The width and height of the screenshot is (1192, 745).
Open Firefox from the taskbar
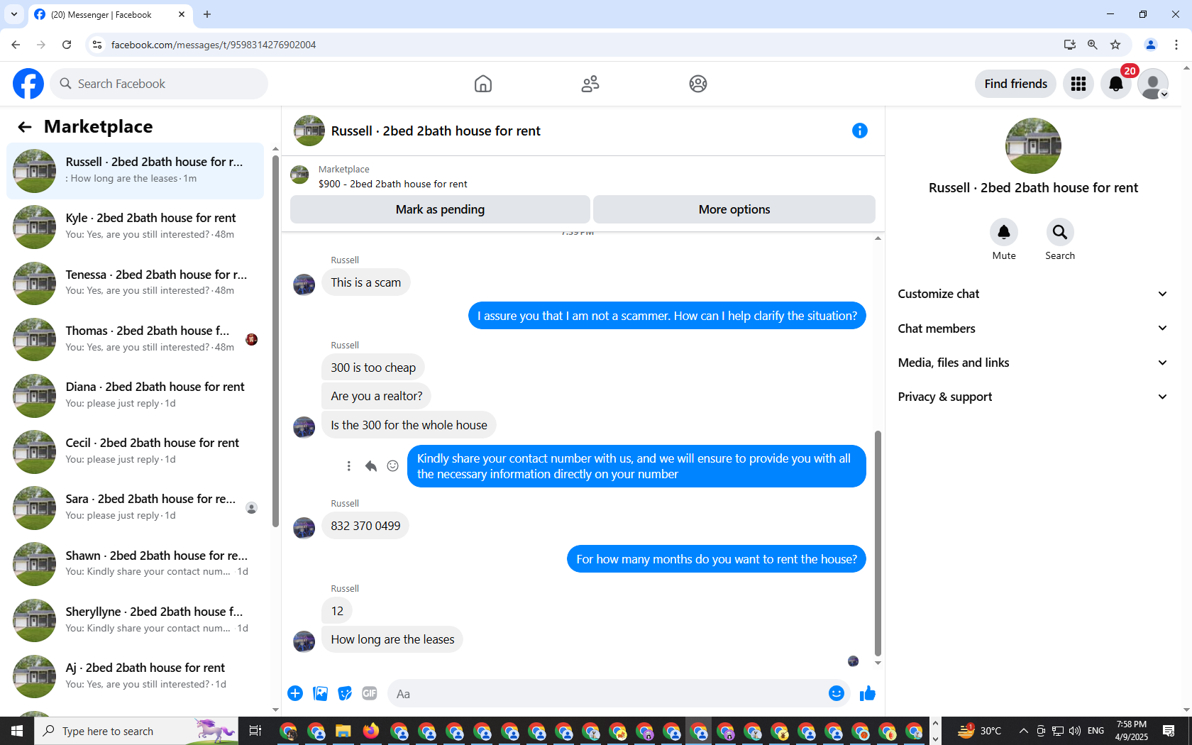[371, 731]
